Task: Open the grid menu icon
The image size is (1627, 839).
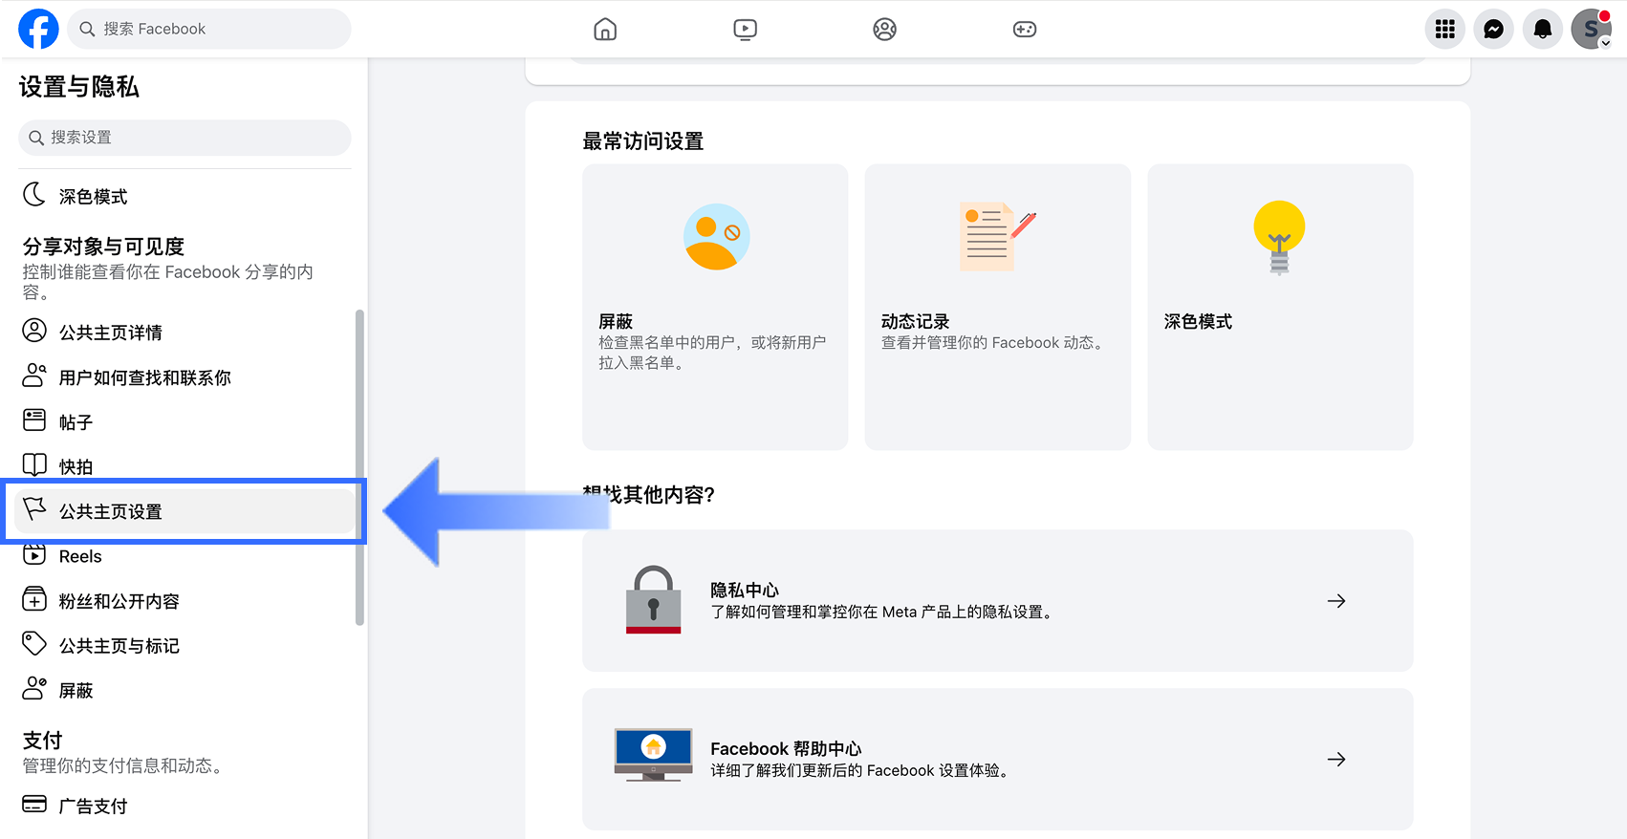Action: [x=1445, y=30]
